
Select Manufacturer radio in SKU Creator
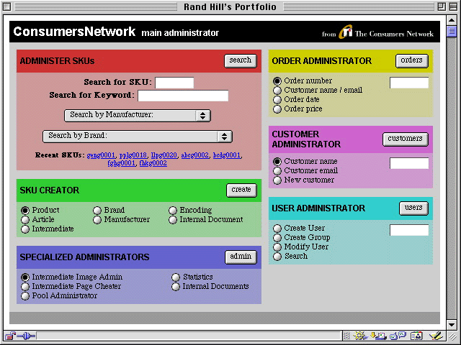coord(97,220)
